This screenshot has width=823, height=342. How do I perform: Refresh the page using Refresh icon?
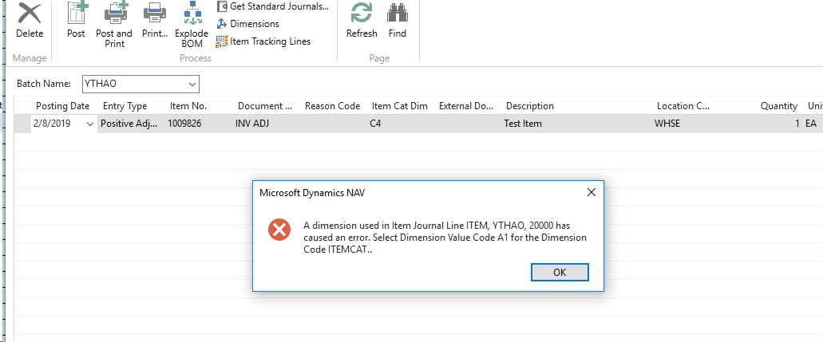click(362, 13)
